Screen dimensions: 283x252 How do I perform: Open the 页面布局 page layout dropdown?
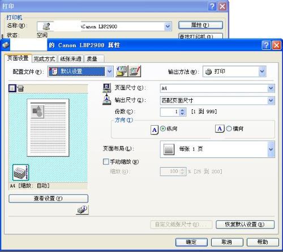click(x=217, y=149)
